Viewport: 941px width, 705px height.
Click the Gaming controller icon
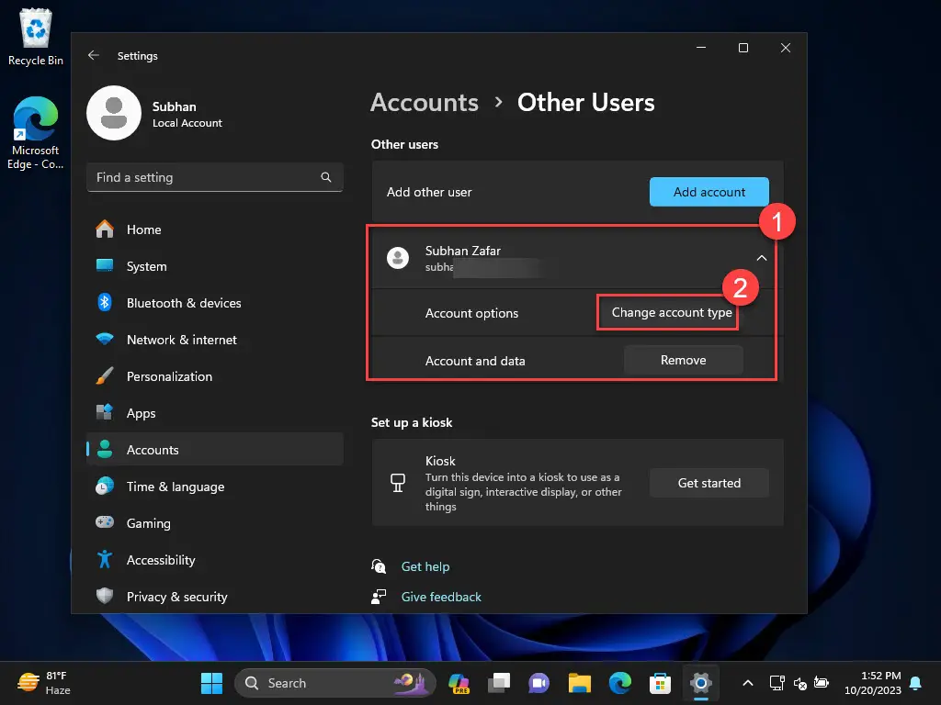105,522
